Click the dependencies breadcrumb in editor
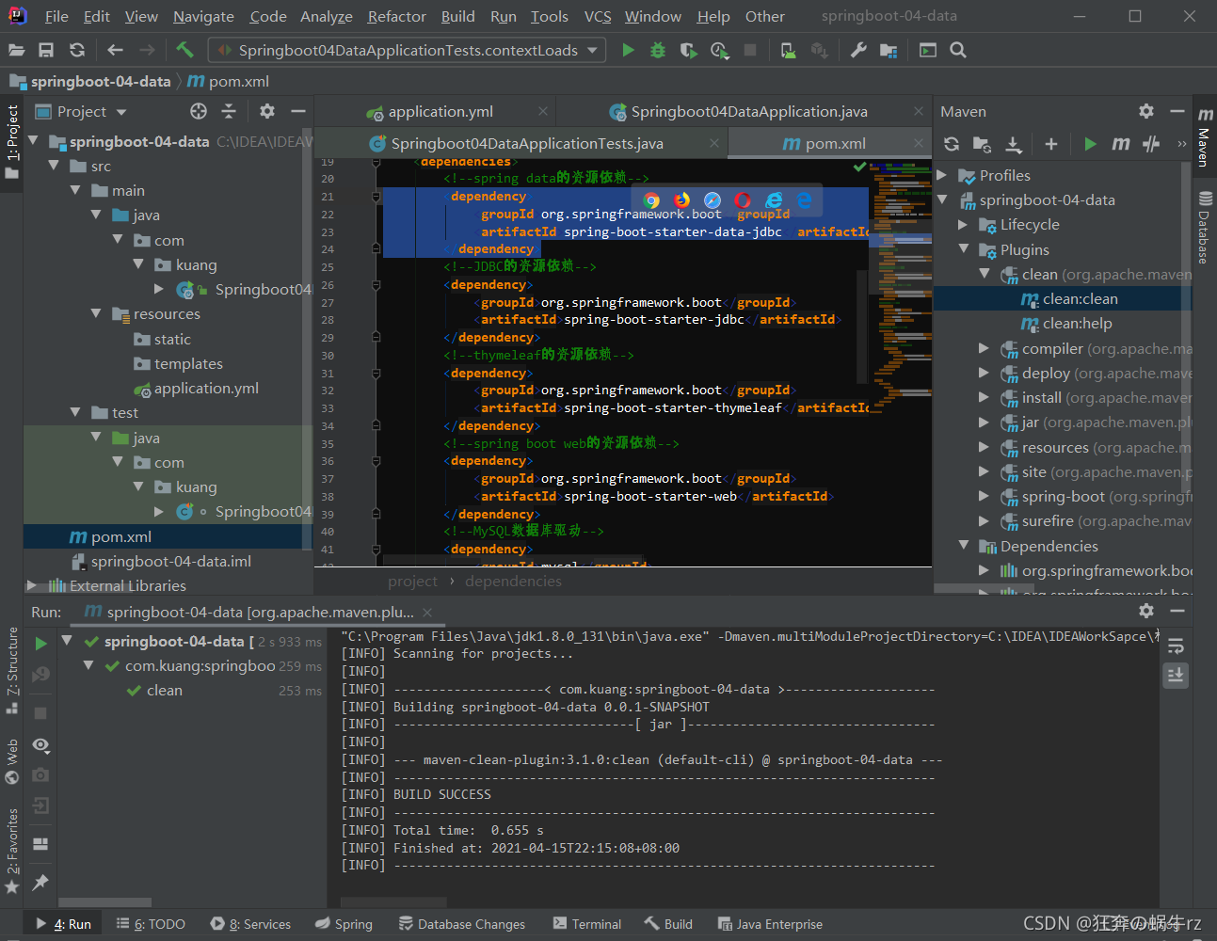The image size is (1217, 941). 513,582
